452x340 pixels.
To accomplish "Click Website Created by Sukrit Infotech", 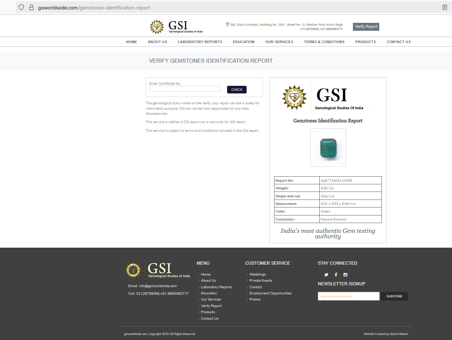I will 386,334.
